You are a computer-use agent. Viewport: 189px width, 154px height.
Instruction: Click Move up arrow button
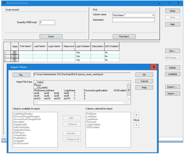pyautogui.click(x=136, y=115)
